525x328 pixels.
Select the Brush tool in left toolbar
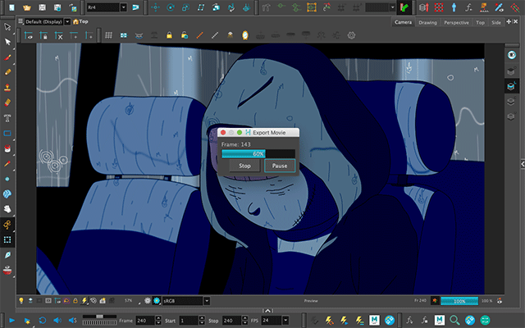[x=7, y=59]
